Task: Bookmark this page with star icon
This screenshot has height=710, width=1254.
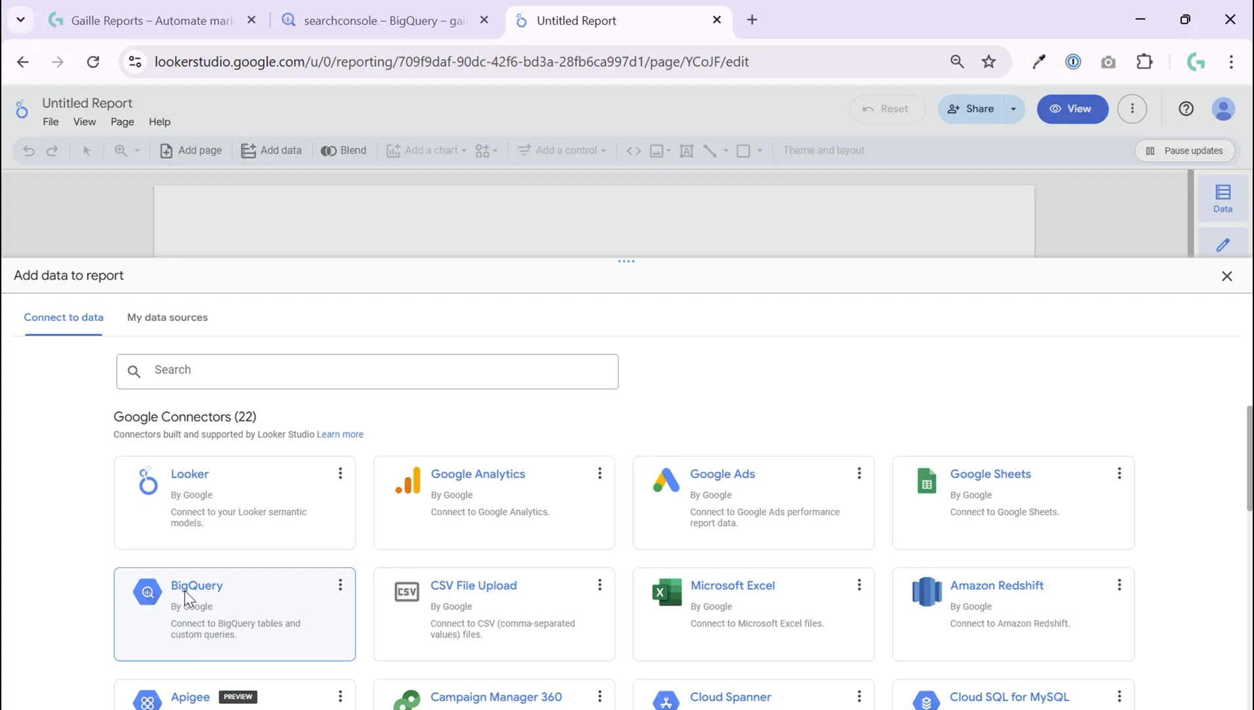Action: pos(988,62)
